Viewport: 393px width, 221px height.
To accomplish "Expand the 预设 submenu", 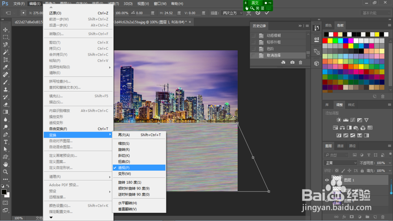I will point(78,191).
